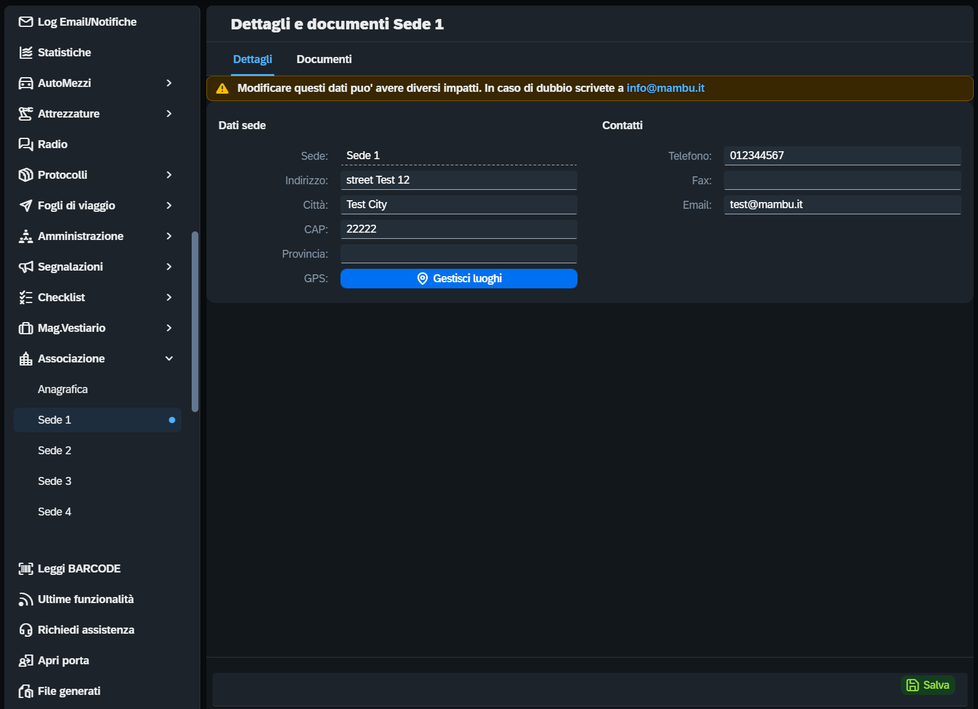The height and width of the screenshot is (709, 978).
Task: Open File generati icon
Action: [x=26, y=691]
